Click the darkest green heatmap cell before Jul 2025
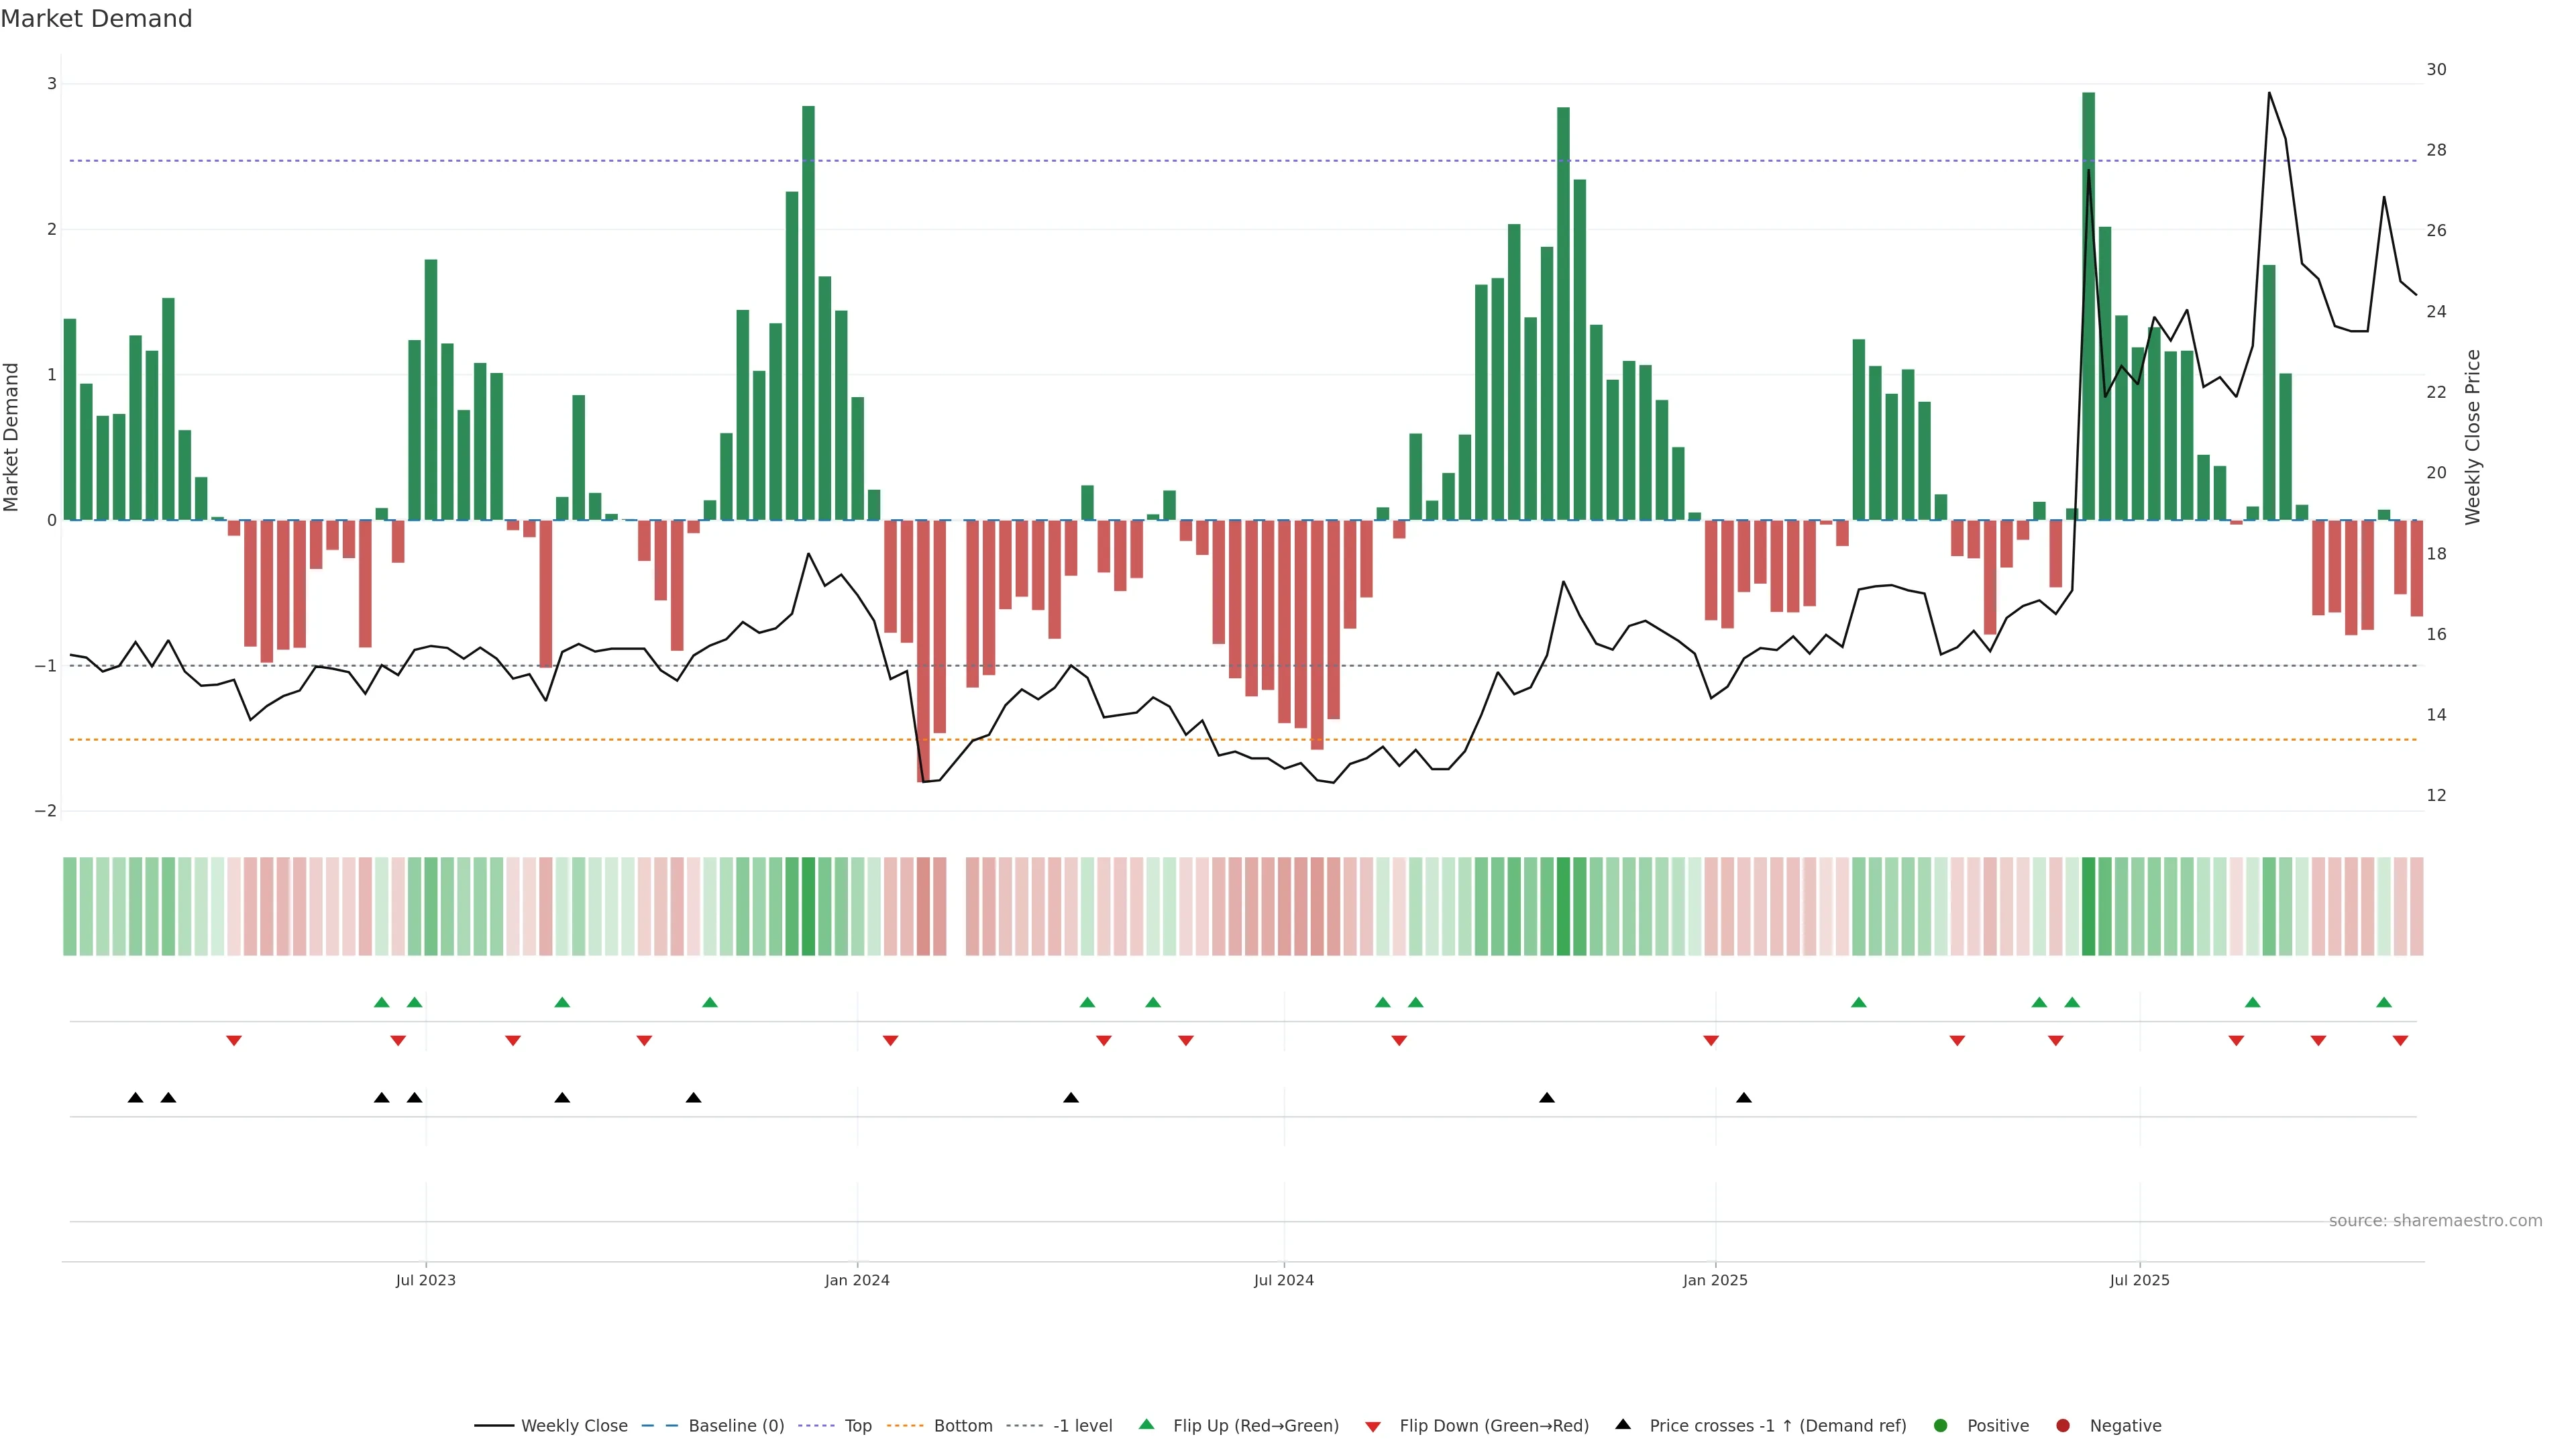 [2088, 906]
